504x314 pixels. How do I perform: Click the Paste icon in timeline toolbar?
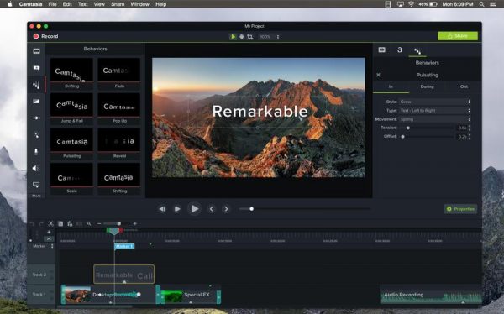70,223
